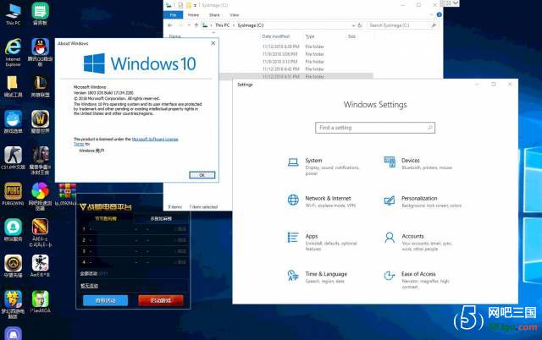This screenshot has width=542, height=340.
Task: Switch to left tab in esports platform panel
Action: pyautogui.click(x=106, y=218)
